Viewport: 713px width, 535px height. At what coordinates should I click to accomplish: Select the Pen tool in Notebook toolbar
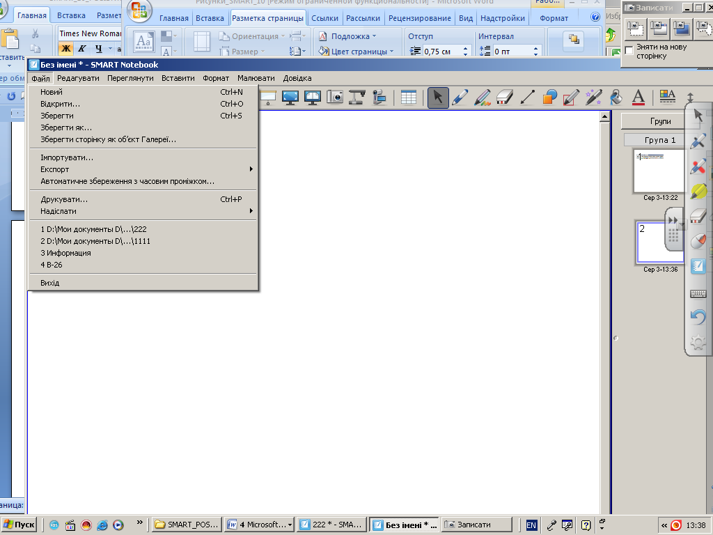460,98
